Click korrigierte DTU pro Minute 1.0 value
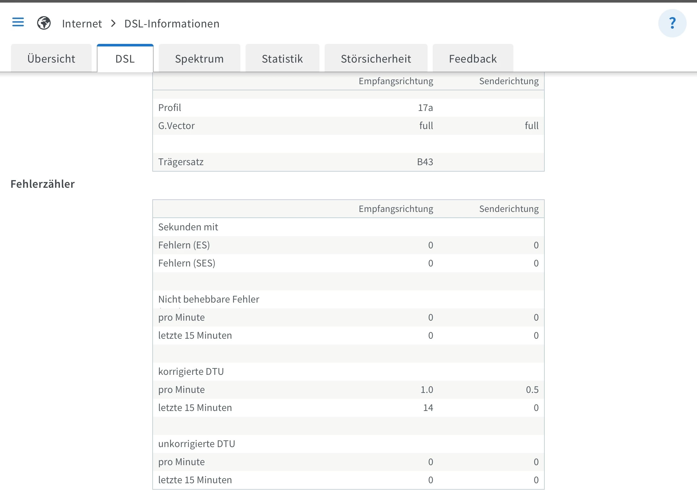This screenshot has height=500, width=697. [x=427, y=390]
